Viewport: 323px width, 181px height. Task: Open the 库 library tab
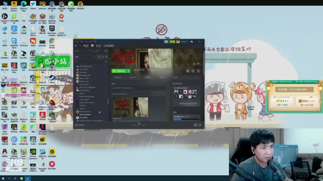pyautogui.click(x=92, y=46)
